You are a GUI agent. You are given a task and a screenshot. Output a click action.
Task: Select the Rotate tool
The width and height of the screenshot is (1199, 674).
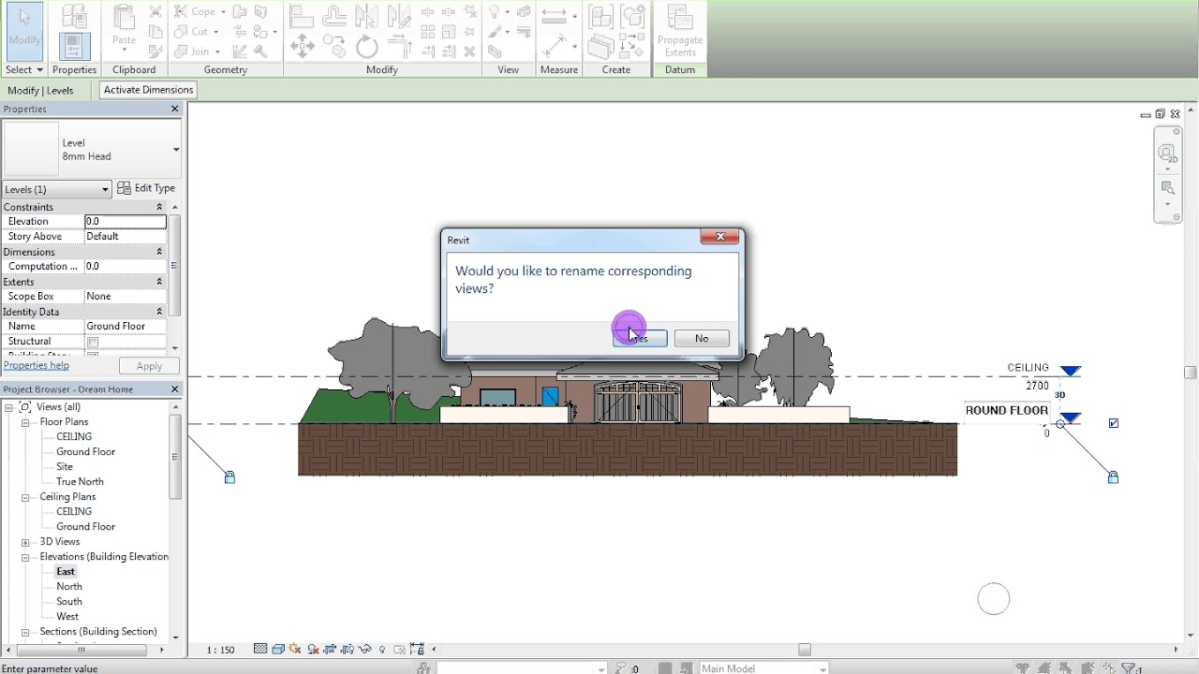click(x=366, y=46)
